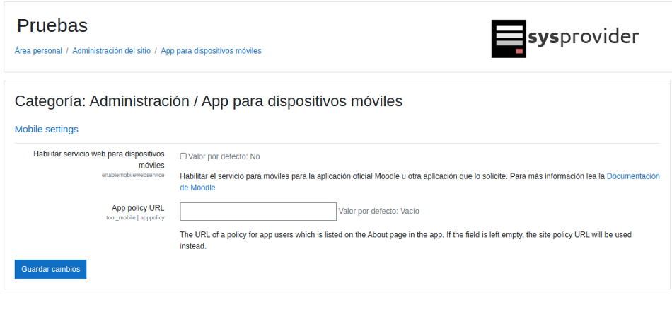Go to Administración del sitio breadcrumb
This screenshot has width=672, height=322.
tap(111, 51)
